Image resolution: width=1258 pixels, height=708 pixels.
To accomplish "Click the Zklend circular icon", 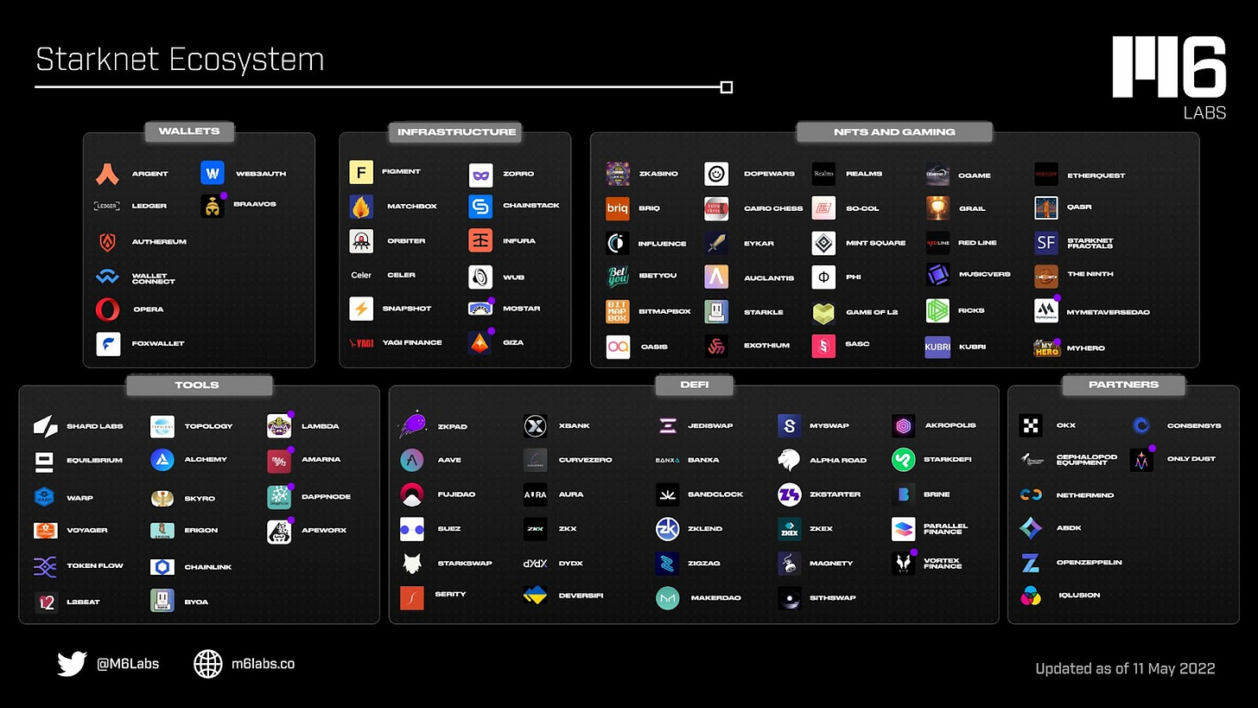I will pos(668,529).
